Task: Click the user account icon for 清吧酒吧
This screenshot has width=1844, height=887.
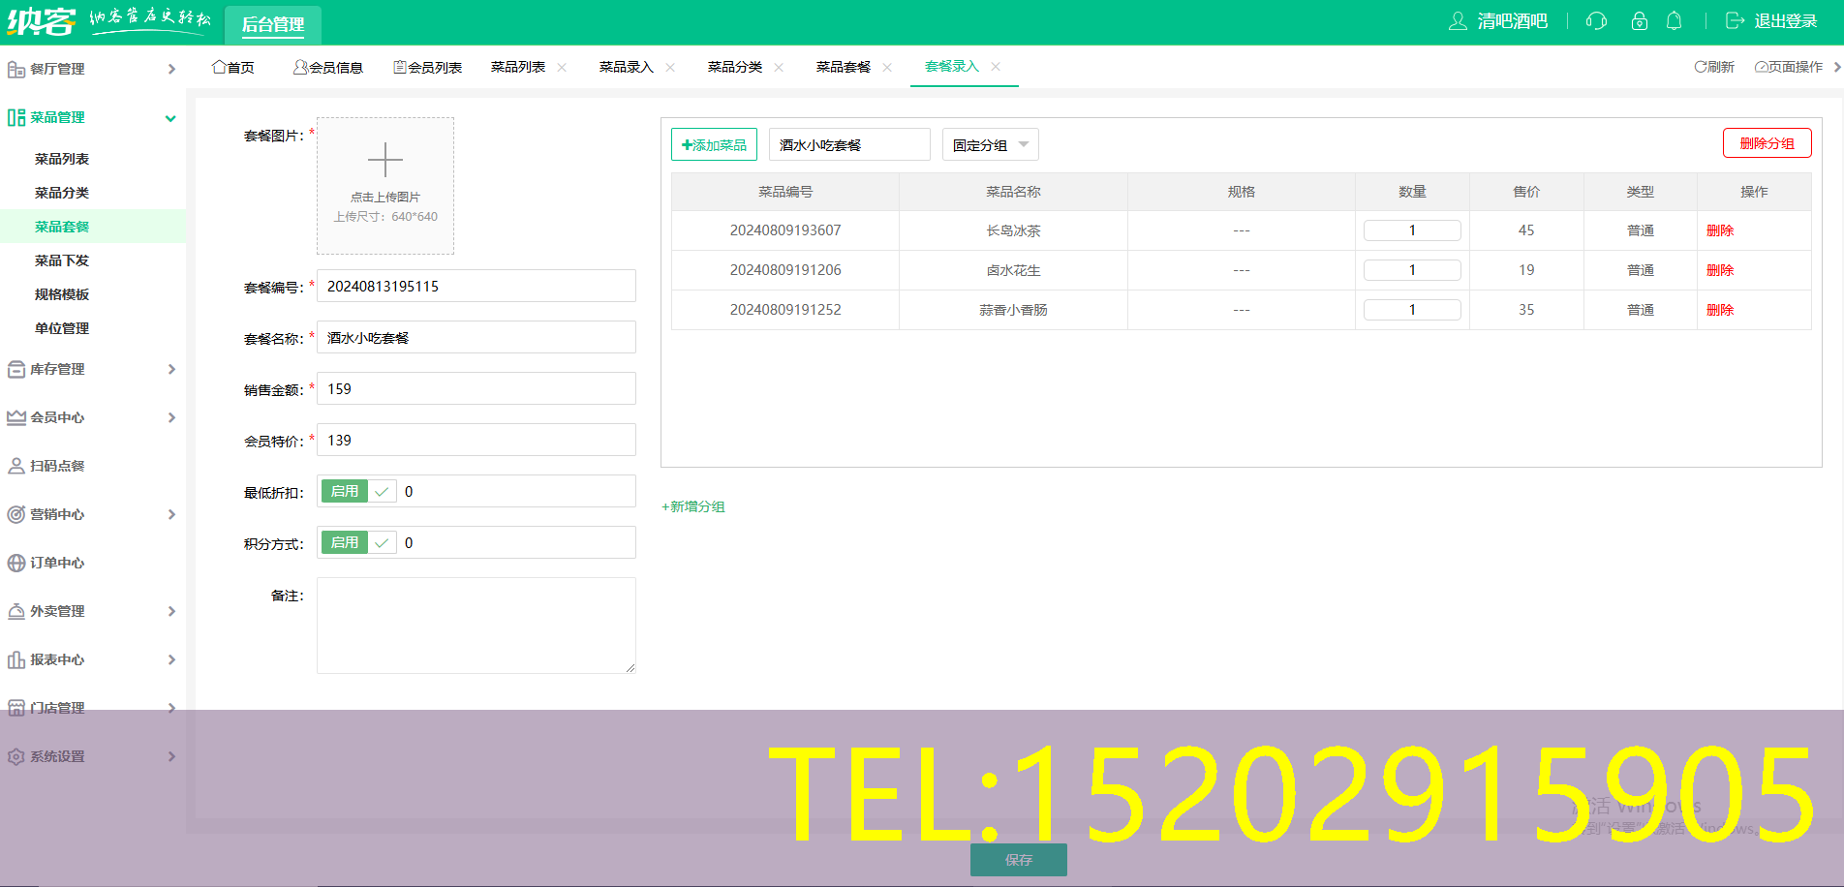Action: pos(1458,21)
